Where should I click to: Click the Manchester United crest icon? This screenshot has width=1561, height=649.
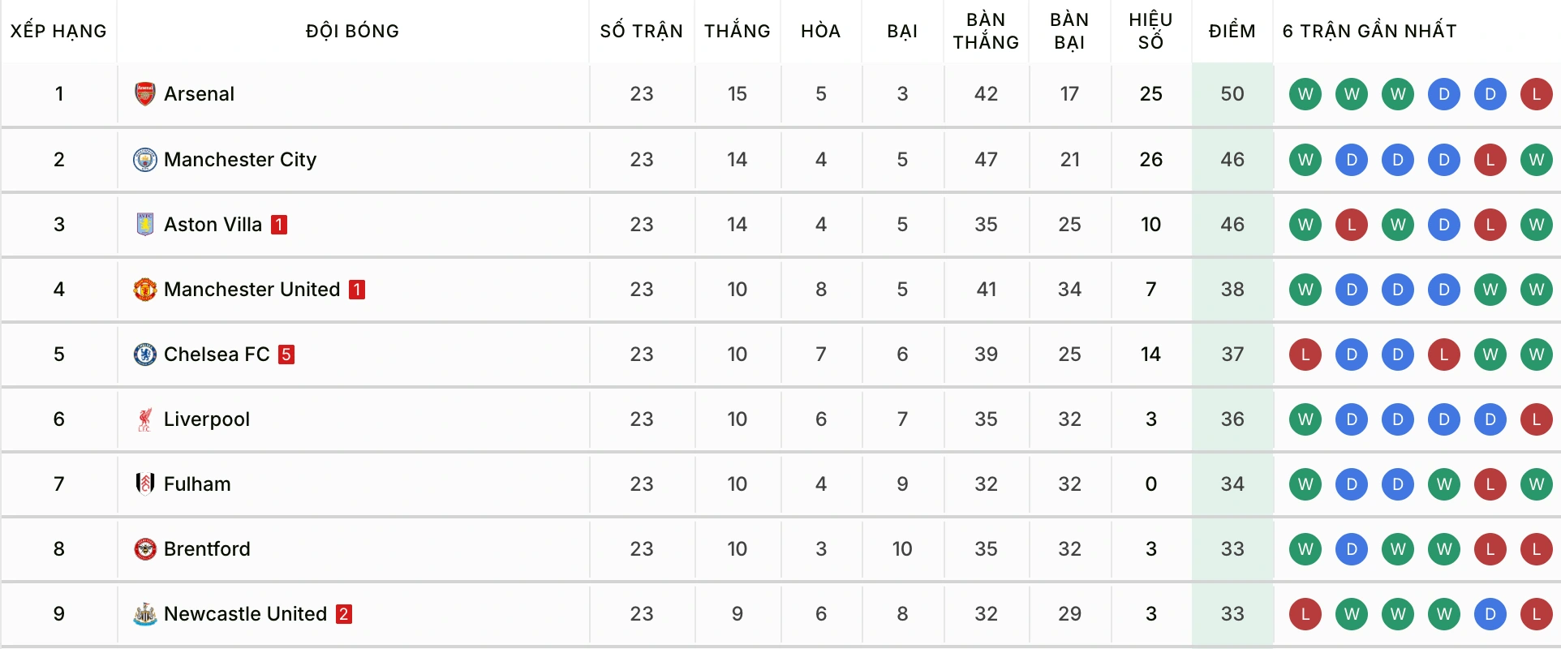[x=144, y=289]
